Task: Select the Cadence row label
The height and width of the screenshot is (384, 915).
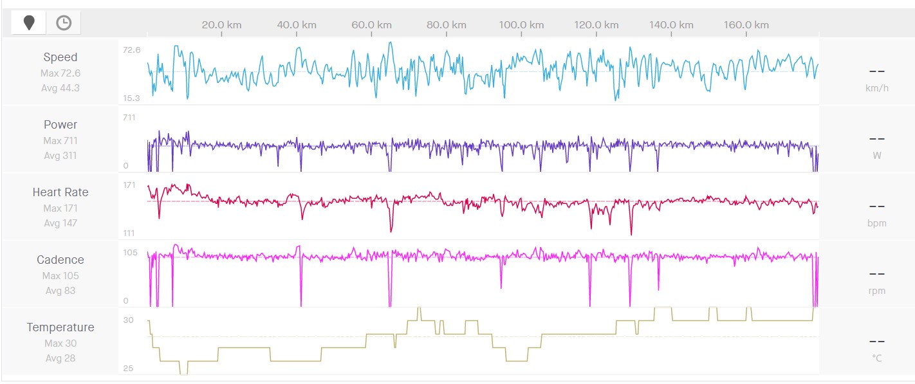Action: pyautogui.click(x=60, y=260)
